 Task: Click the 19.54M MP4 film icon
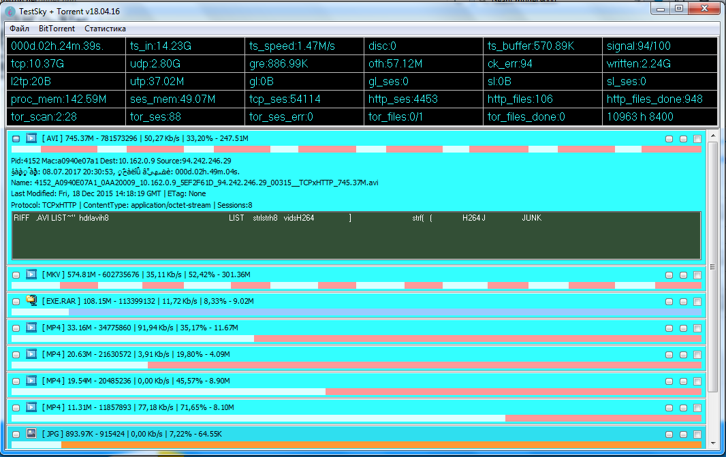point(31,381)
